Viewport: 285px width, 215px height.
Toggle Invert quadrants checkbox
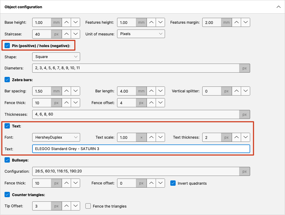[173, 183]
